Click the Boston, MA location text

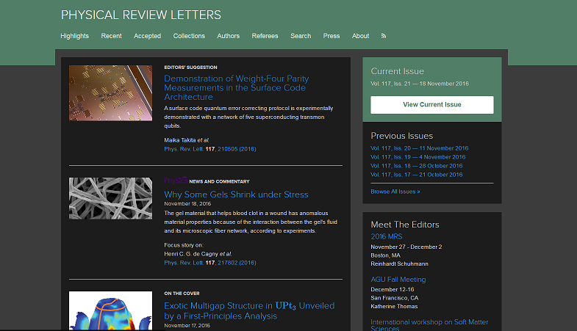coord(385,255)
